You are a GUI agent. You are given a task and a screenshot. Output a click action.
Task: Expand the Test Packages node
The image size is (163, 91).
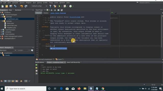coord(1,30)
